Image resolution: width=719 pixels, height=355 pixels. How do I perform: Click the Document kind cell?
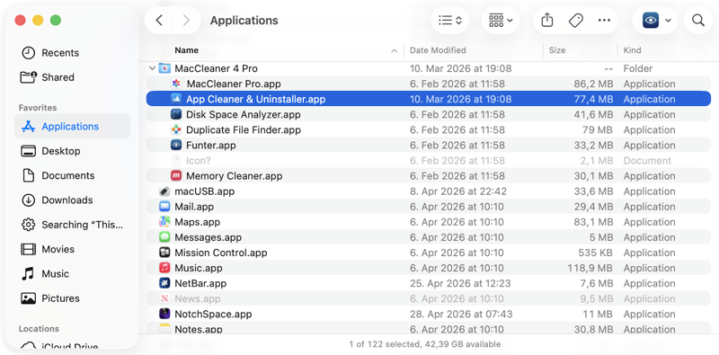(647, 161)
